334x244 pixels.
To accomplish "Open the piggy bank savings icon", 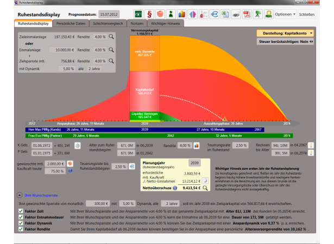I will click(x=160, y=14).
